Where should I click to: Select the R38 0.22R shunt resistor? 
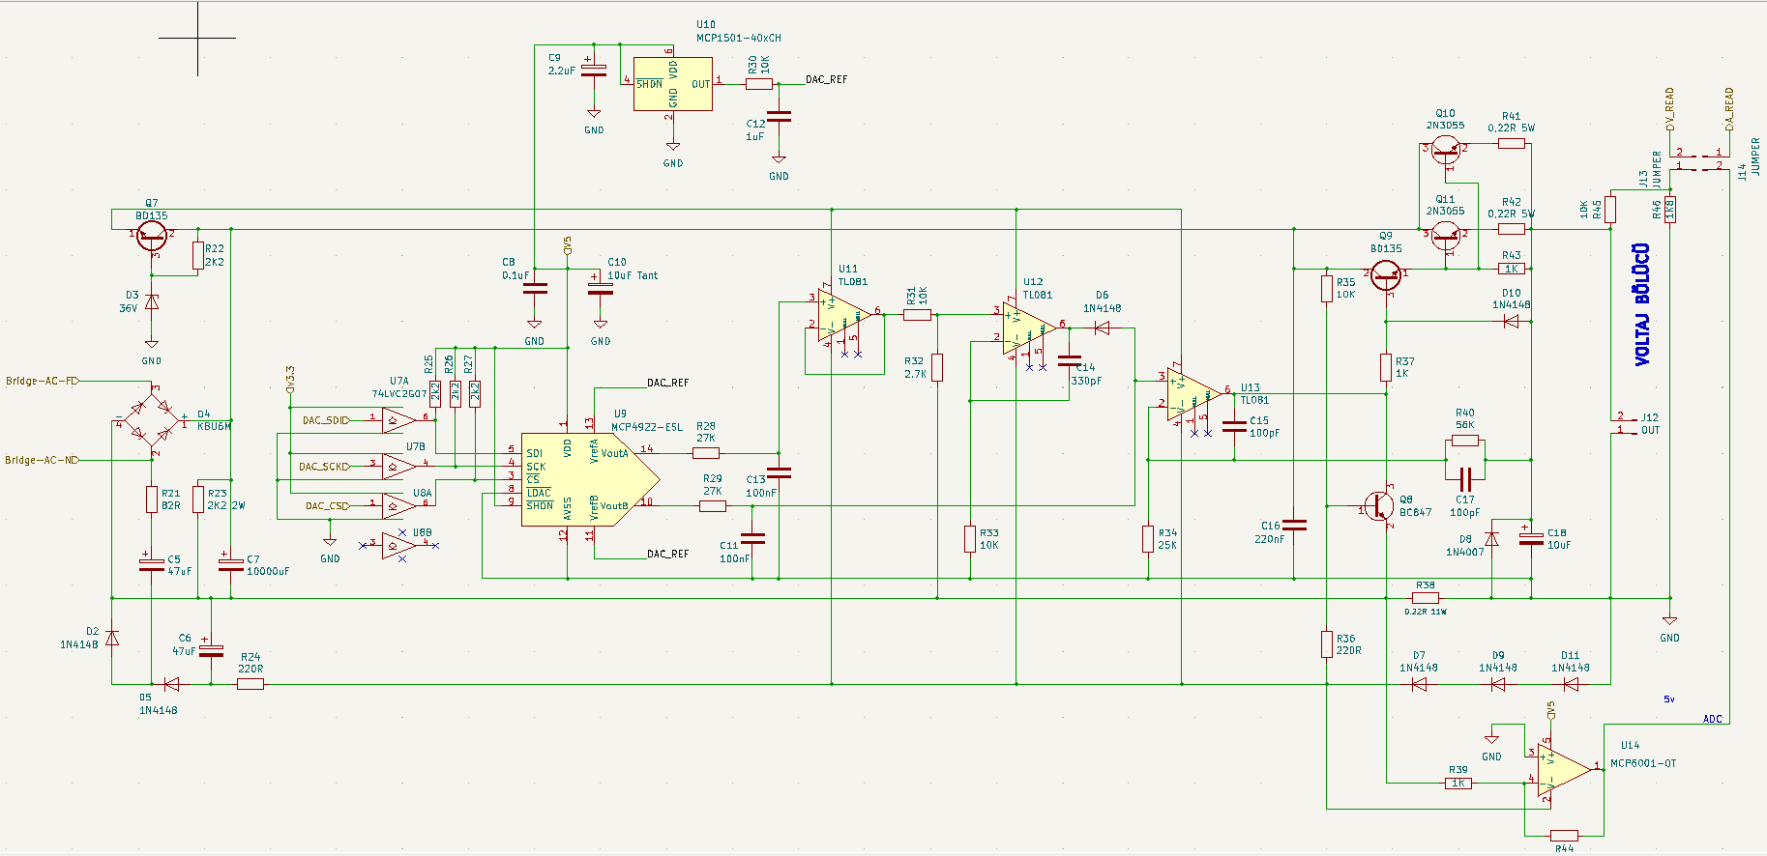1425,598
